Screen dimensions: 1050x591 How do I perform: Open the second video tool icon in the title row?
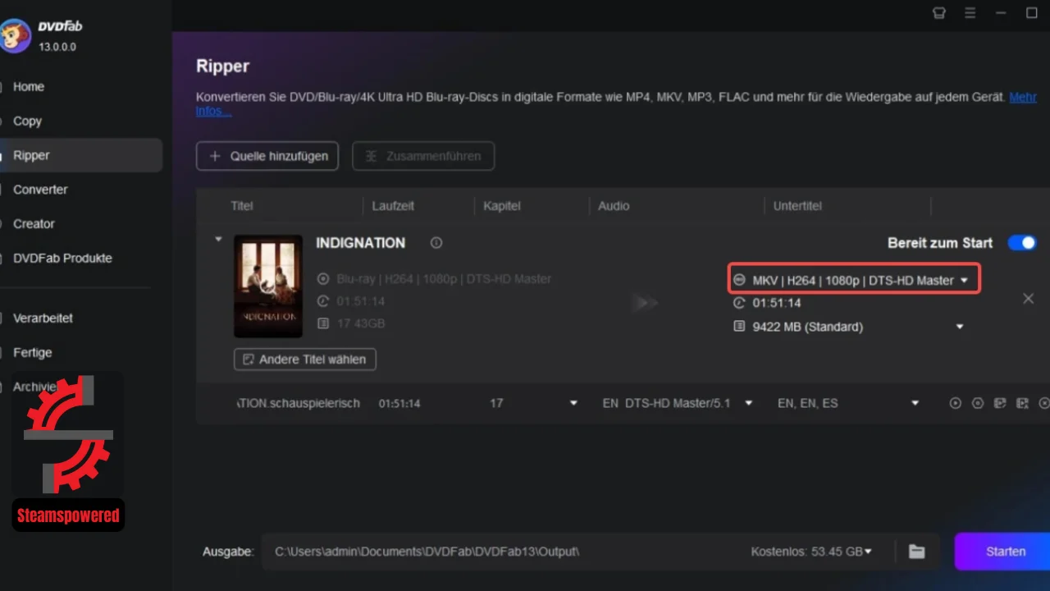1022,403
